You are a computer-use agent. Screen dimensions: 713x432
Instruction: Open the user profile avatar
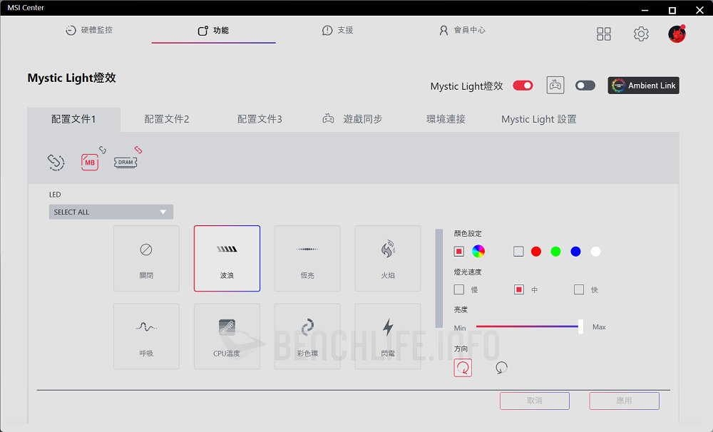(x=677, y=34)
